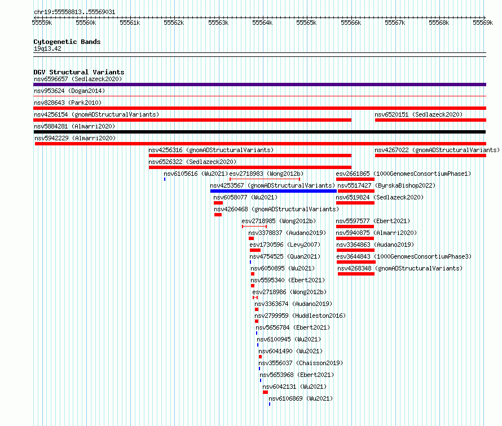This screenshot has height=426, width=502.
Task: Click the chr19:55558813..55569031 coordinates text
Action: [x=74, y=12]
